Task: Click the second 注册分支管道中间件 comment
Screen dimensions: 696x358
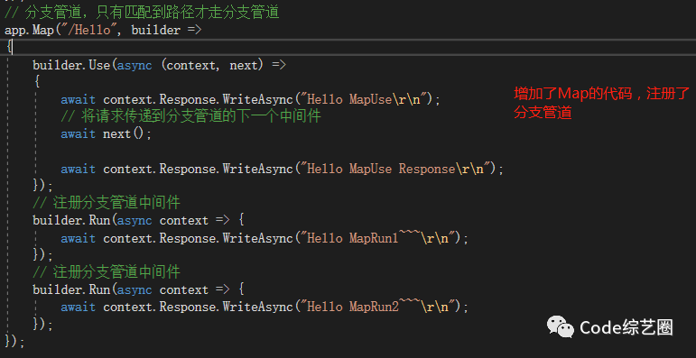Action: pyautogui.click(x=107, y=272)
